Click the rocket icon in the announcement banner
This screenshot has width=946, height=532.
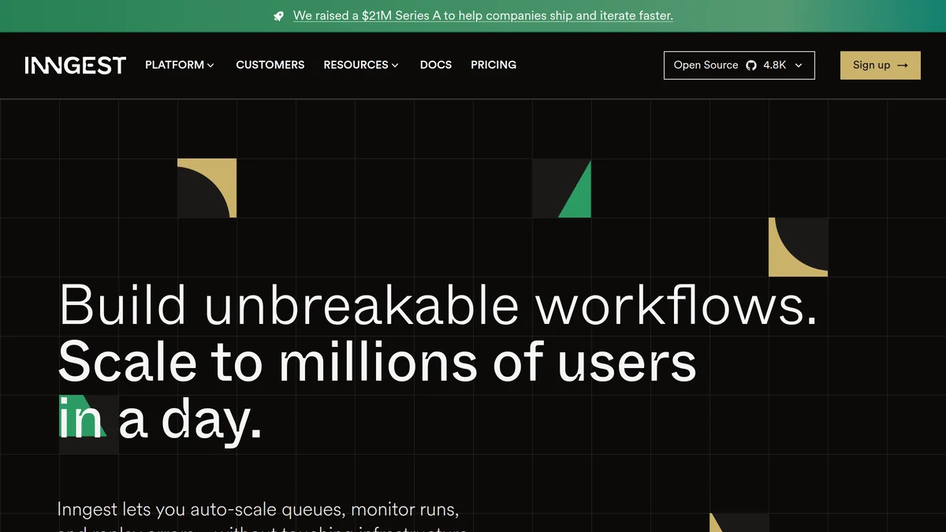point(277,15)
